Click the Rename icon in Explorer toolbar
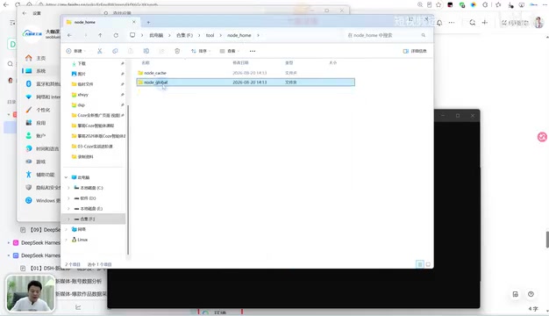549x316 pixels. pyautogui.click(x=146, y=51)
